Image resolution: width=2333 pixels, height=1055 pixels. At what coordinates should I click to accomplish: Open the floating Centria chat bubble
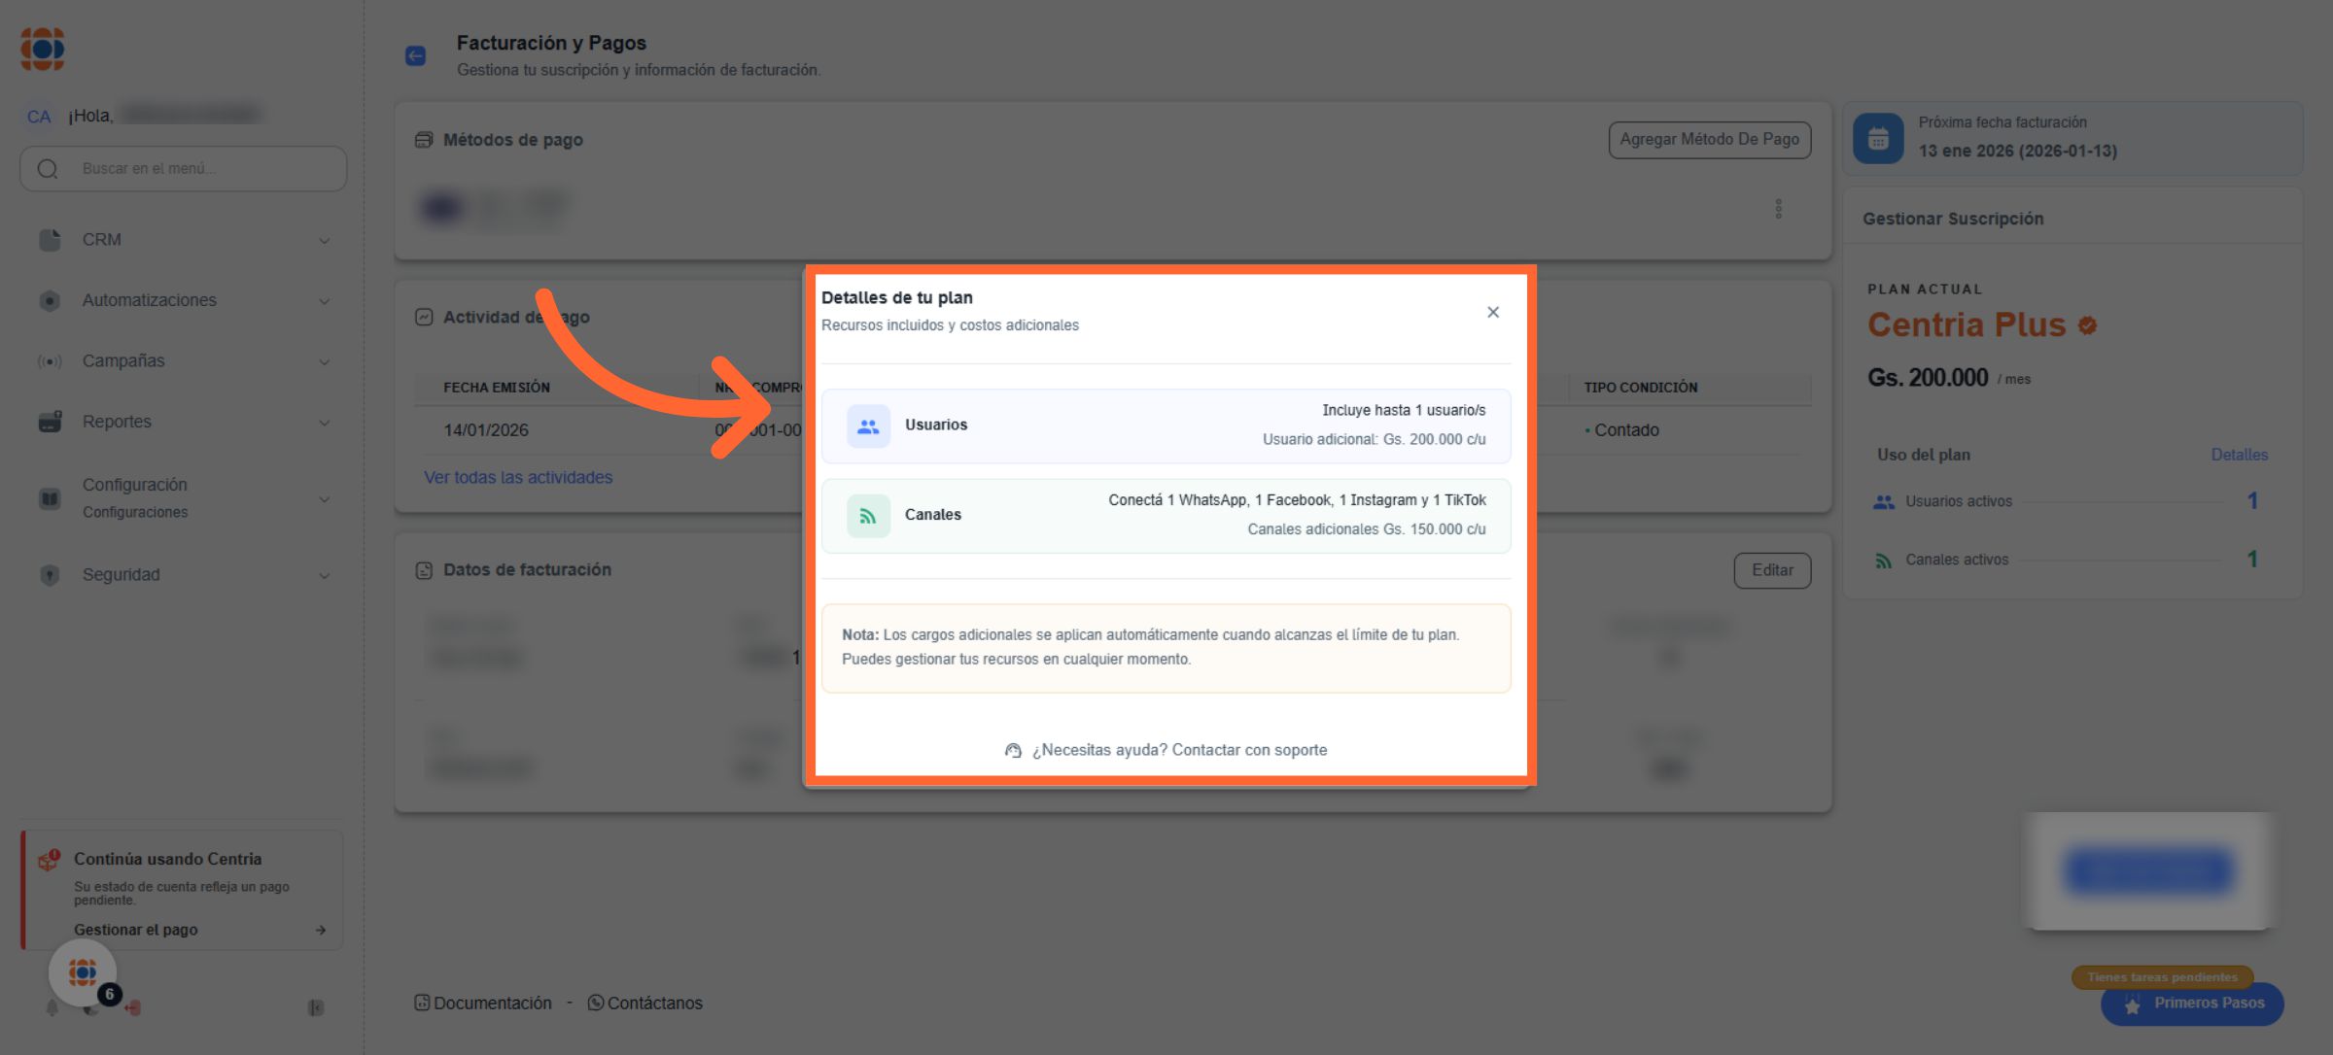83,971
